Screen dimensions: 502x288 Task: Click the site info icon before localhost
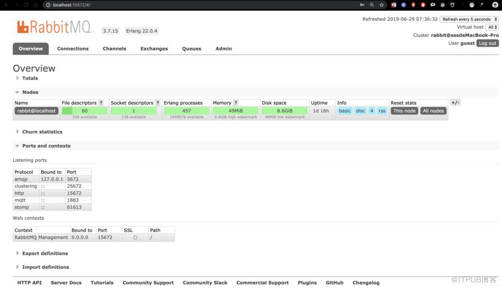48,5
